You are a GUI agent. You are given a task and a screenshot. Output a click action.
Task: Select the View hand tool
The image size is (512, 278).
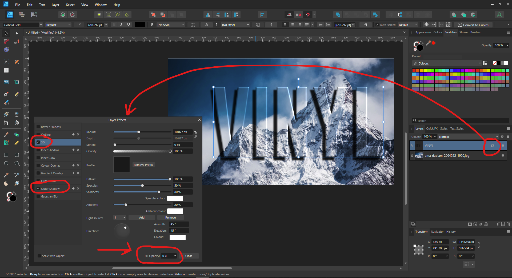point(6,183)
